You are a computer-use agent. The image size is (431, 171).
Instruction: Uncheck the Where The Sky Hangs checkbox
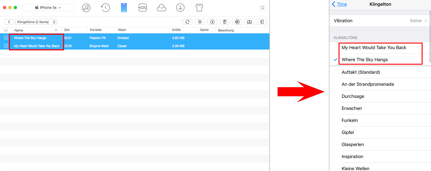[6, 38]
